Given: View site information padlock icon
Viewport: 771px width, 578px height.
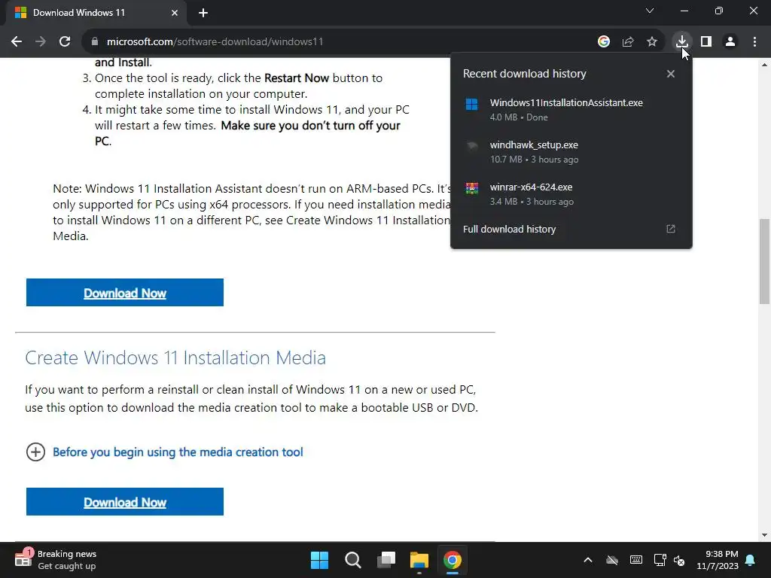Looking at the screenshot, I should click(x=94, y=42).
